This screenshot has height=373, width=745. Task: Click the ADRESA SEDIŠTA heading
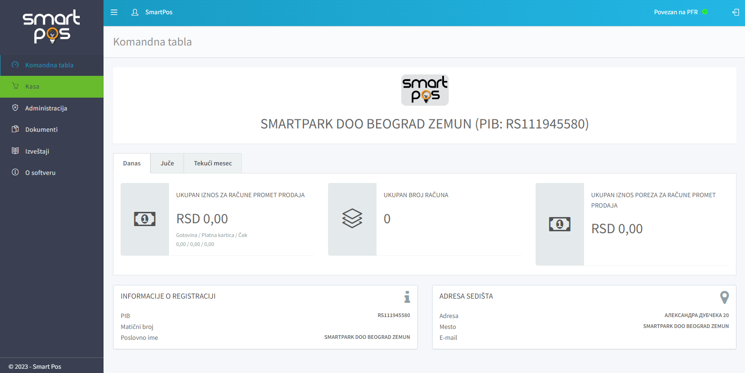pyautogui.click(x=466, y=296)
